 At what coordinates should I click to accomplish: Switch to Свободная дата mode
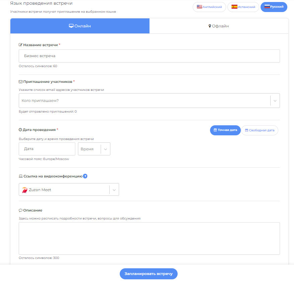[x=260, y=130]
